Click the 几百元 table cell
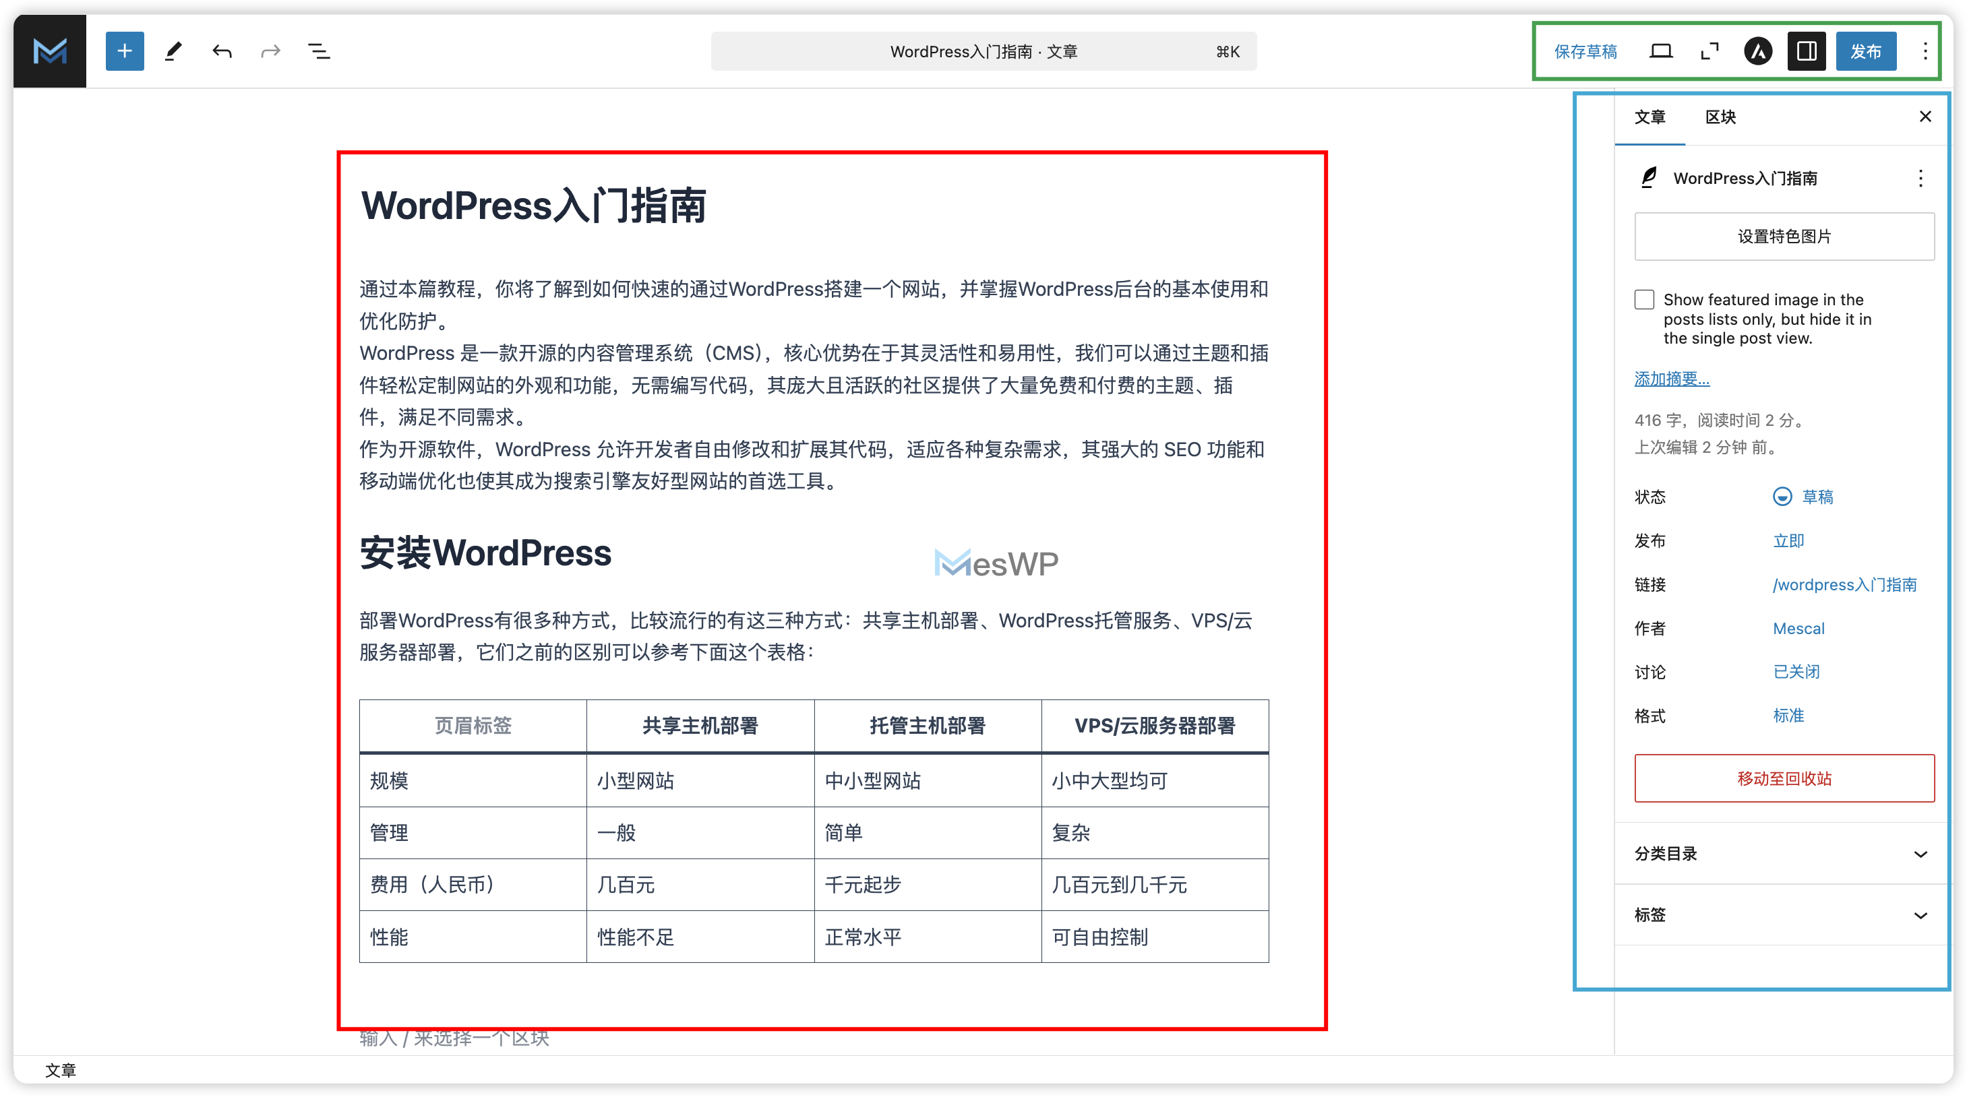Screen dimensions: 1967x1097 click(x=700, y=885)
